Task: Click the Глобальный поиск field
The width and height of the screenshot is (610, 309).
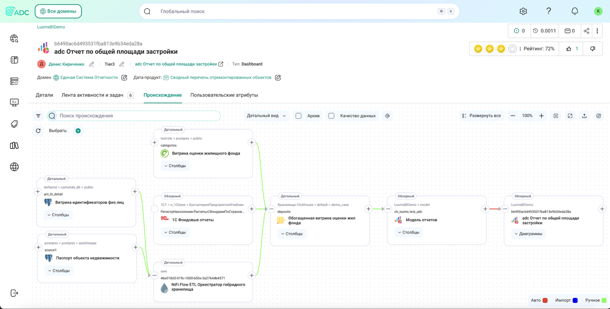Action: [299, 11]
